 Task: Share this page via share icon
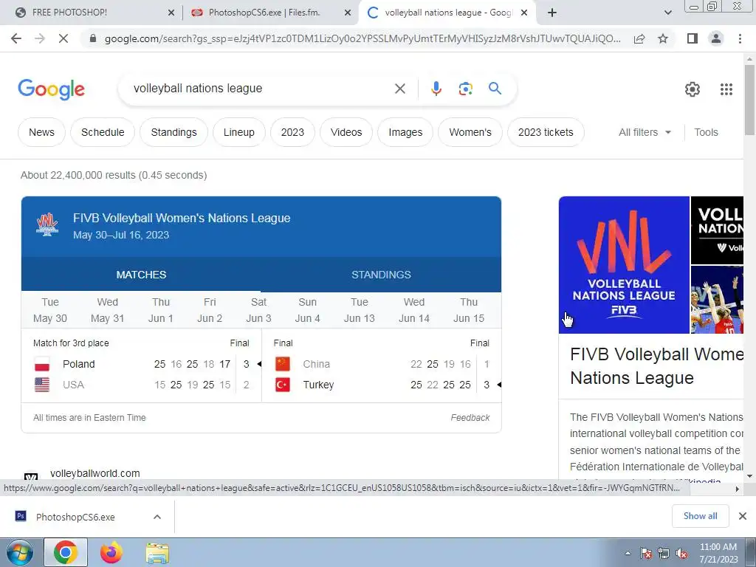(x=639, y=38)
